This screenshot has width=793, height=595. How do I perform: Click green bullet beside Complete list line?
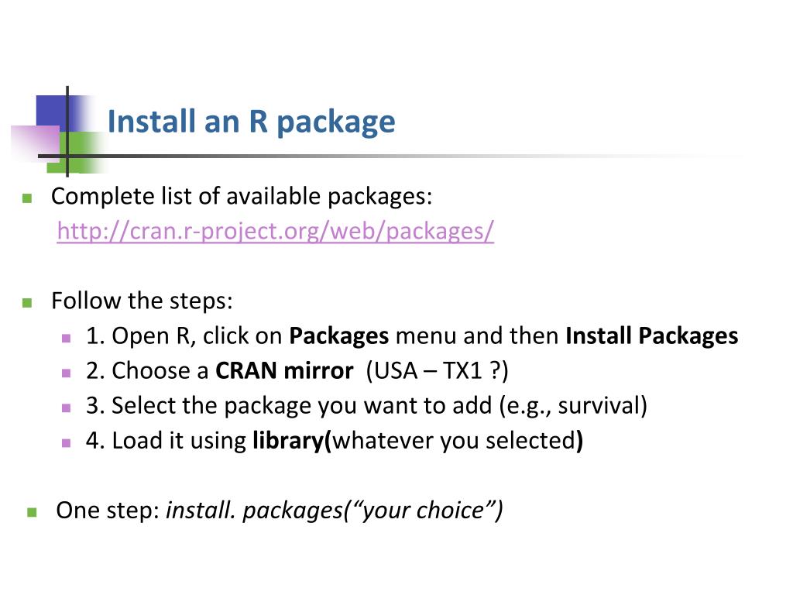coord(27,198)
